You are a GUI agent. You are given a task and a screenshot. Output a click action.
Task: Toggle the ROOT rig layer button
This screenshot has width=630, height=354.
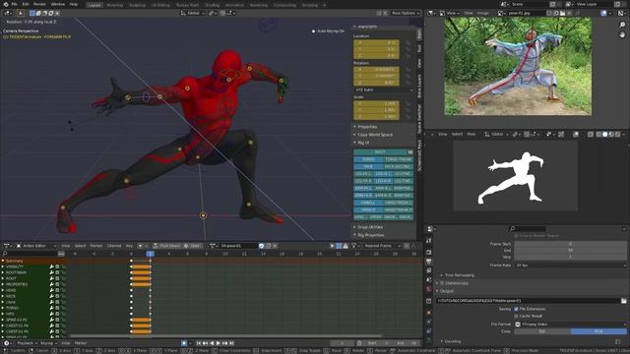pos(380,152)
